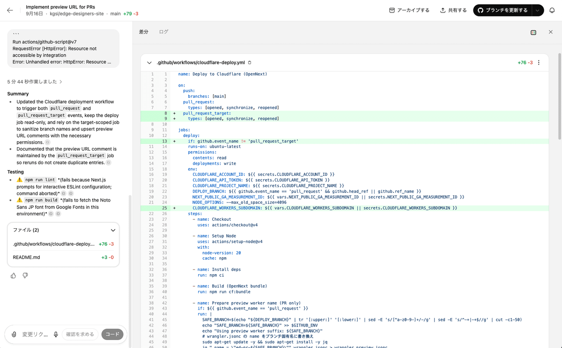The width and height of the screenshot is (562, 348).
Task: Click code line 'cache: npm'
Action: pos(214,258)
